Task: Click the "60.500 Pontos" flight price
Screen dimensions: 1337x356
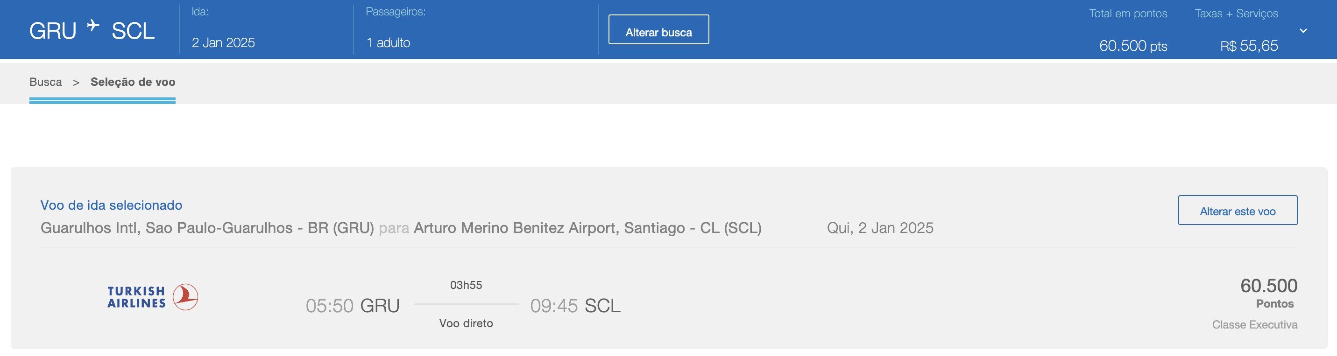Action: [1268, 293]
